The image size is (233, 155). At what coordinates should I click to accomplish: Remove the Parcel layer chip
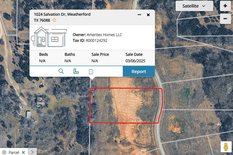tap(23, 152)
